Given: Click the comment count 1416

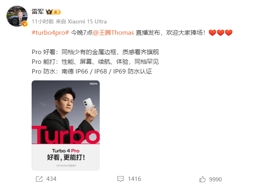Looking at the screenshot, I should pos(135,179).
